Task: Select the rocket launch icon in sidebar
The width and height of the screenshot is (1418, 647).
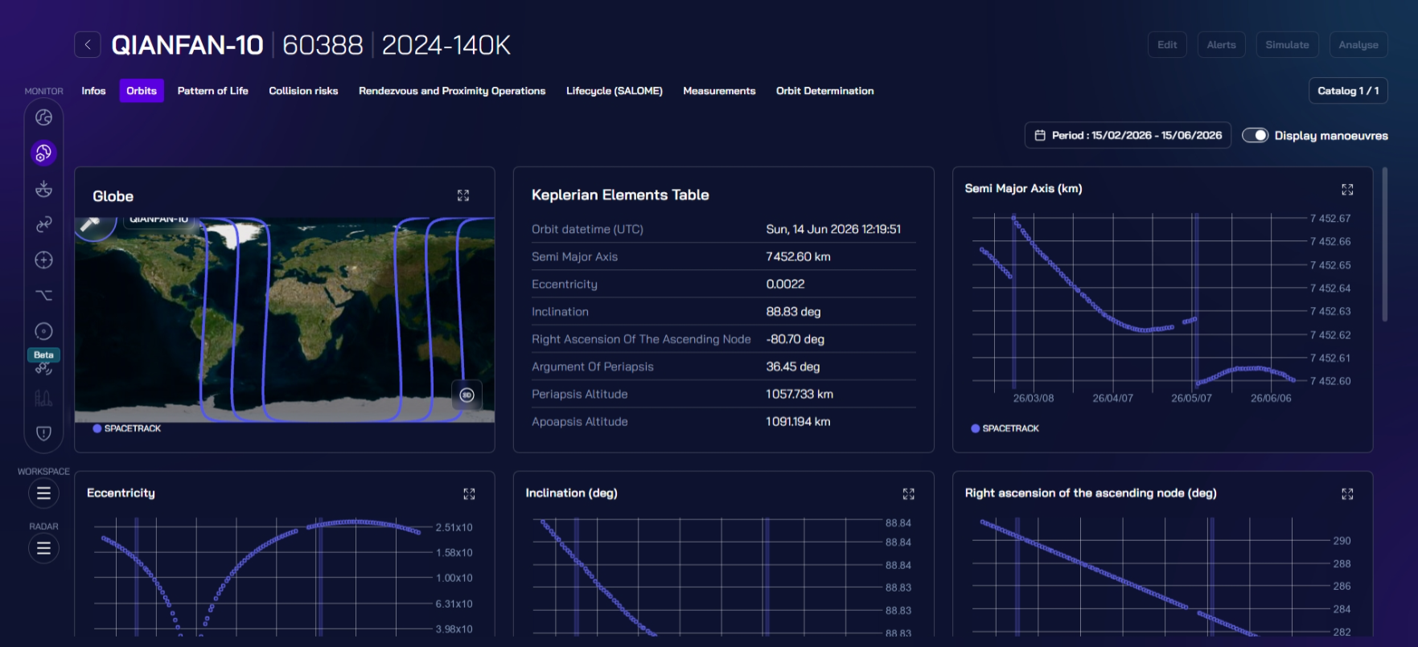Action: 43,398
